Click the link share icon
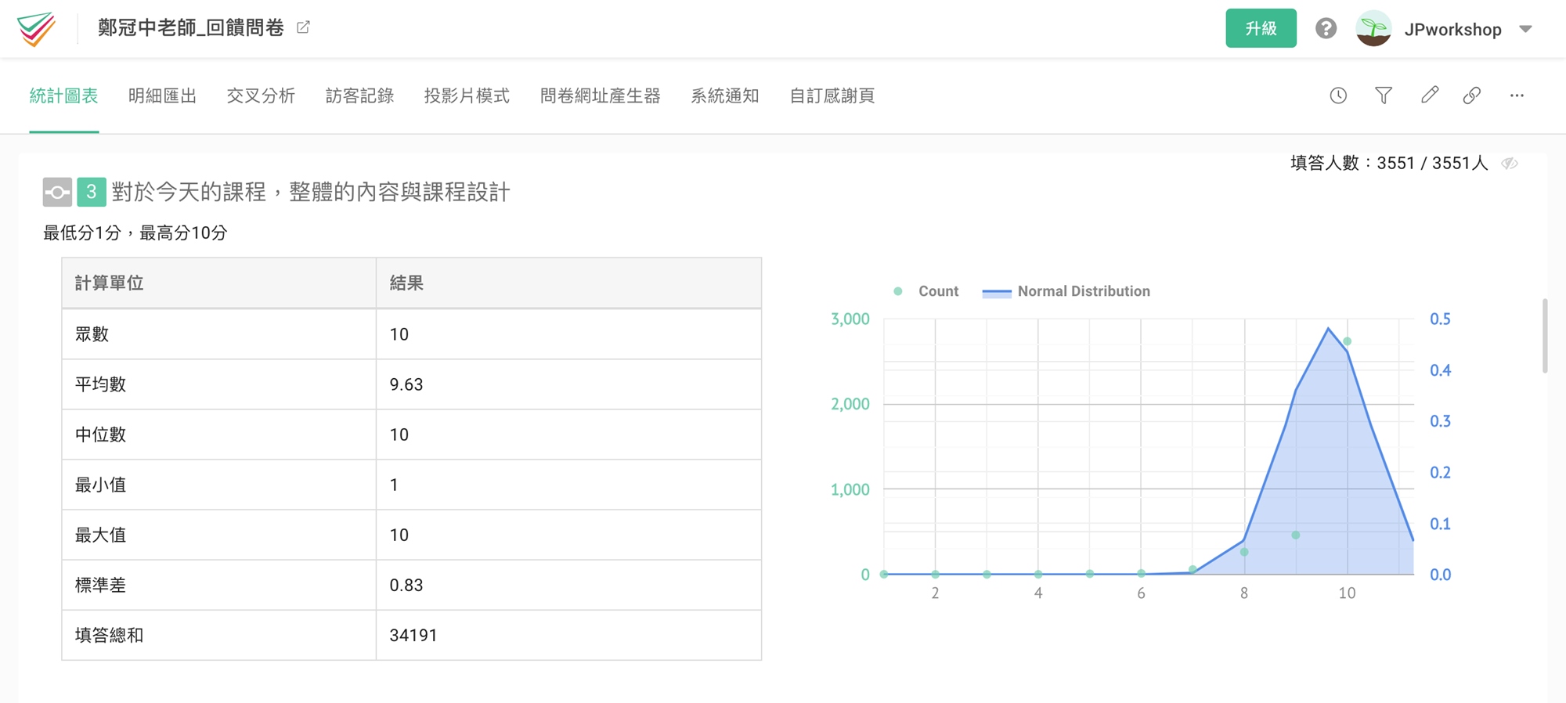This screenshot has height=703, width=1566. (1472, 96)
